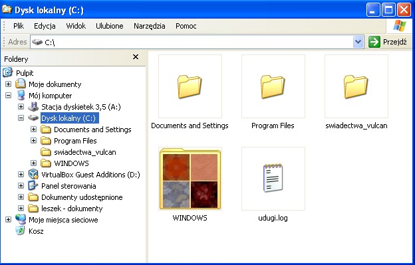Select the udugi.log file icon
The width and height of the screenshot is (415, 265).
[273, 179]
